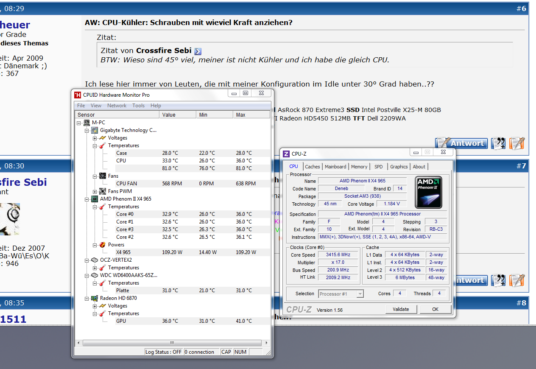Open the View menu in Hardware Monitor
Image resolution: width=536 pixels, height=369 pixels.
[x=96, y=106]
